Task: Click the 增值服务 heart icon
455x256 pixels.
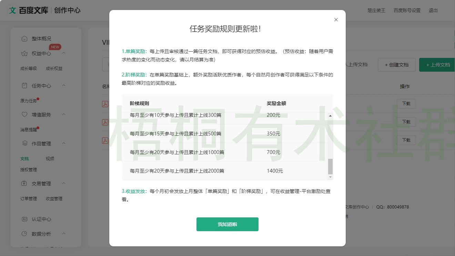Action: (24, 114)
